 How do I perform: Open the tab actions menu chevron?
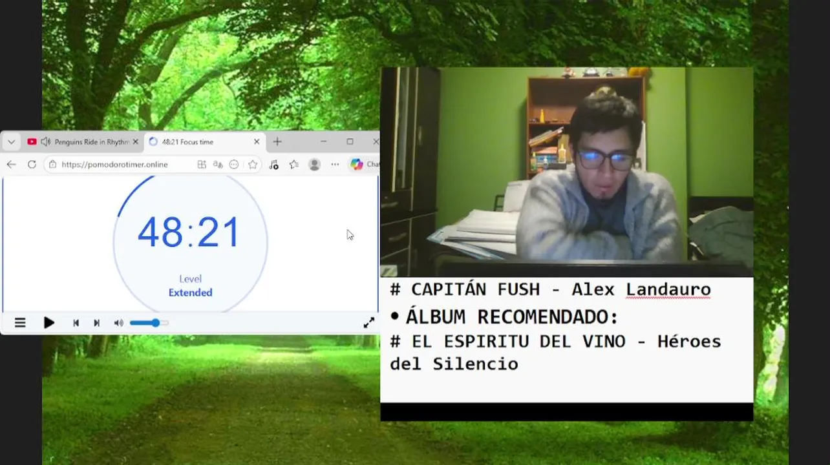(11, 142)
